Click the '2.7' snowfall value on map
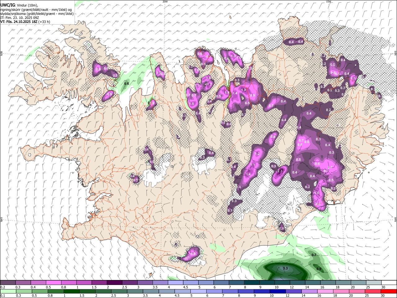The image size is (397, 298). pyautogui.click(x=279, y=171)
